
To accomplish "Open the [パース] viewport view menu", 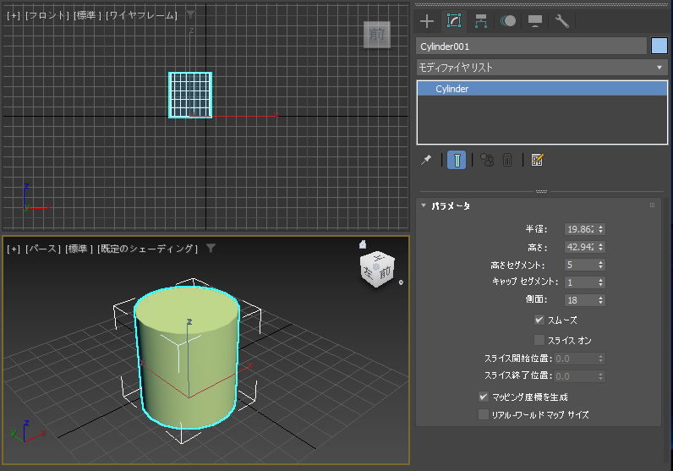I will point(43,249).
